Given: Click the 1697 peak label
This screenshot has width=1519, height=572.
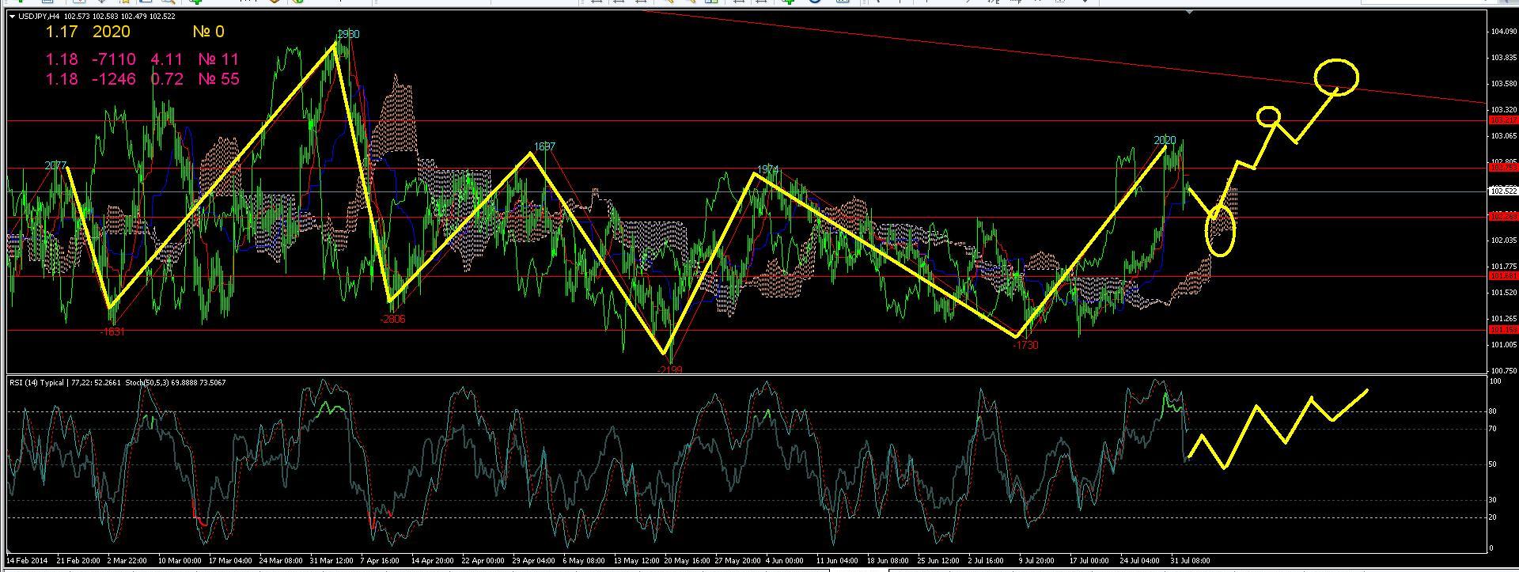Looking at the screenshot, I should (x=544, y=146).
